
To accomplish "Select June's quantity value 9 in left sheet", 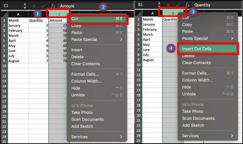I will pyautogui.click(x=39, y=51).
